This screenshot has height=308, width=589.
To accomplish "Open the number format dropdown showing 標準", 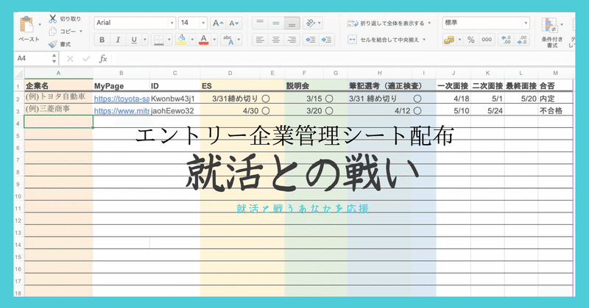I will pyautogui.click(x=526, y=23).
